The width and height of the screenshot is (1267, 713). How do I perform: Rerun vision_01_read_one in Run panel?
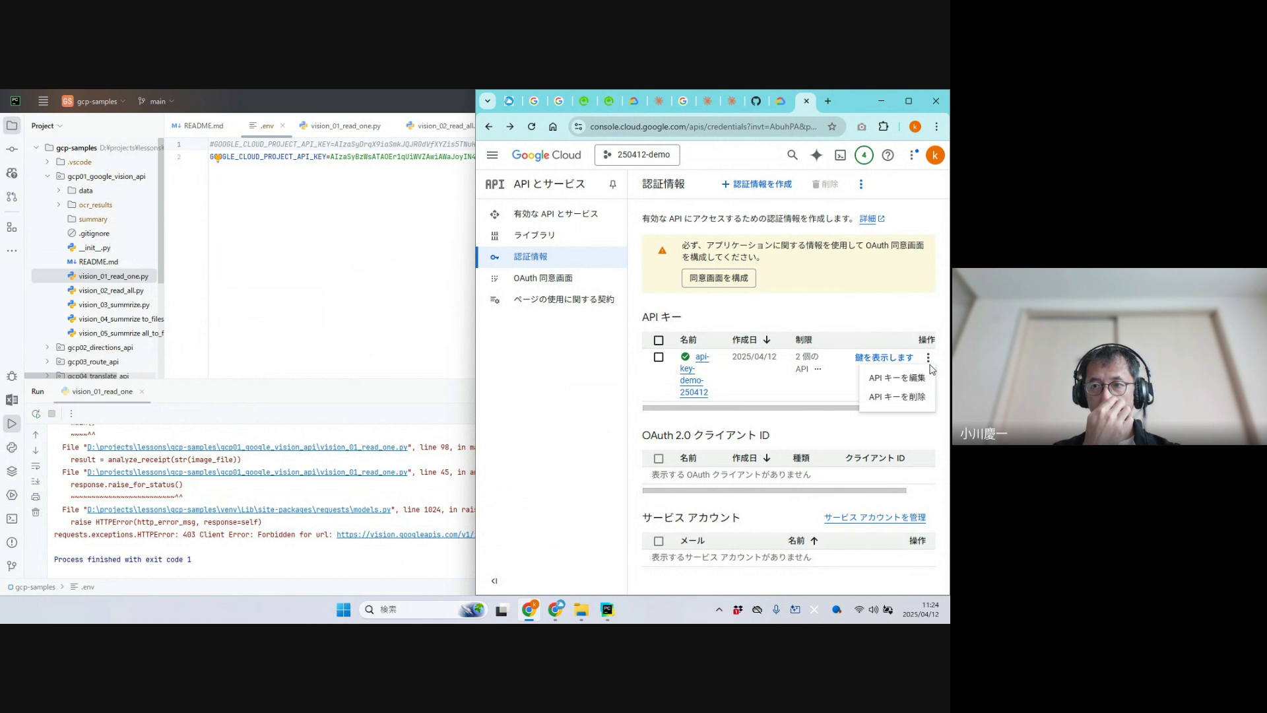tap(36, 414)
